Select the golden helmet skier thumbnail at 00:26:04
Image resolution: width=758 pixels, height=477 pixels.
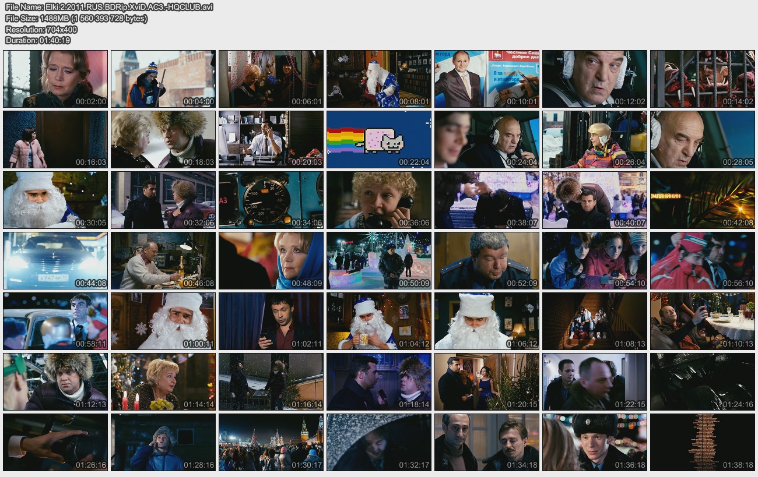click(595, 140)
